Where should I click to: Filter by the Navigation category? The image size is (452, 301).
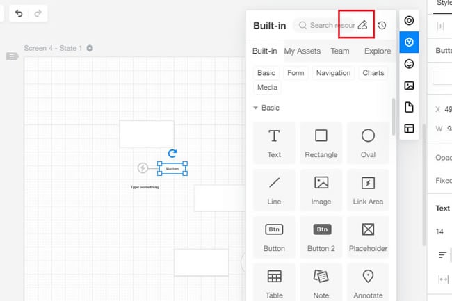[333, 73]
